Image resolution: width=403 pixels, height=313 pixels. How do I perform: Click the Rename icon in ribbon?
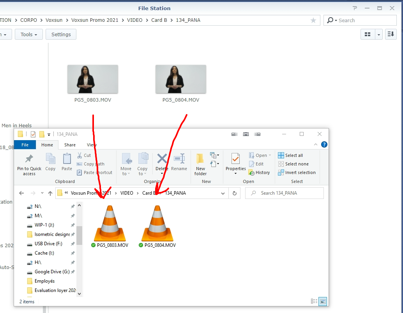(179, 159)
